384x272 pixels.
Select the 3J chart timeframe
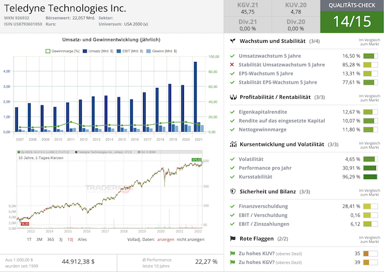click(x=61, y=239)
